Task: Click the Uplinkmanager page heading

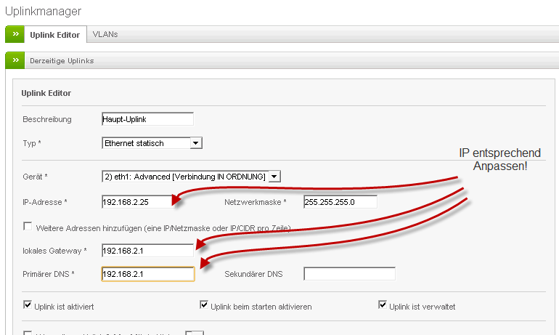Action: [x=43, y=11]
